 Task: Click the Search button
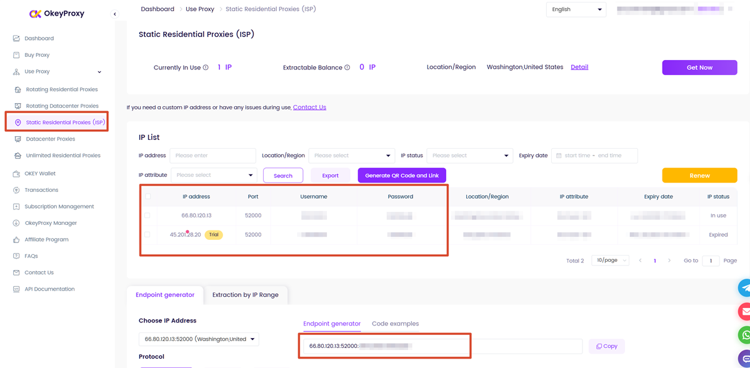click(x=283, y=176)
